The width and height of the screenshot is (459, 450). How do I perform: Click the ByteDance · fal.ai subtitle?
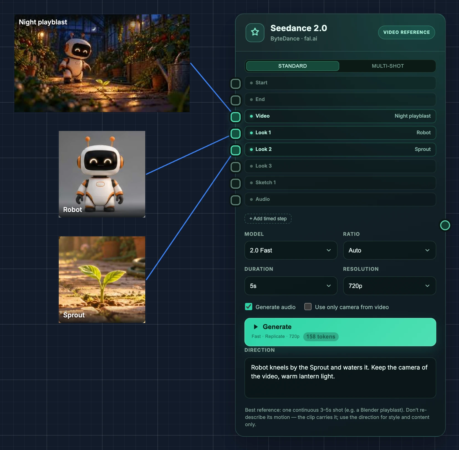[294, 39]
